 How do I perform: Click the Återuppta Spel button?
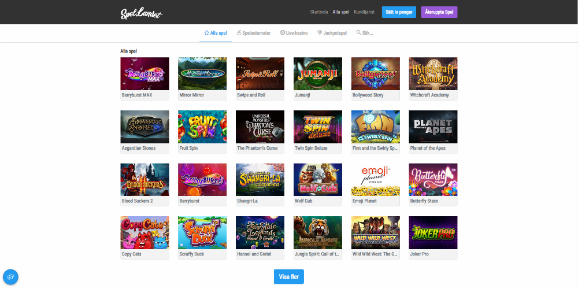click(x=439, y=12)
